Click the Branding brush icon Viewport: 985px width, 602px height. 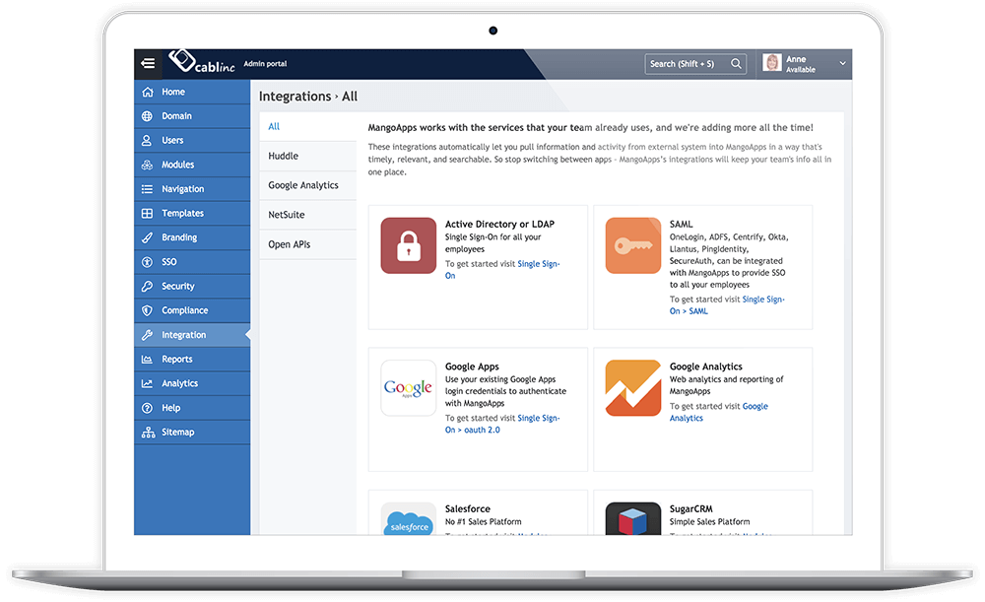tap(147, 237)
